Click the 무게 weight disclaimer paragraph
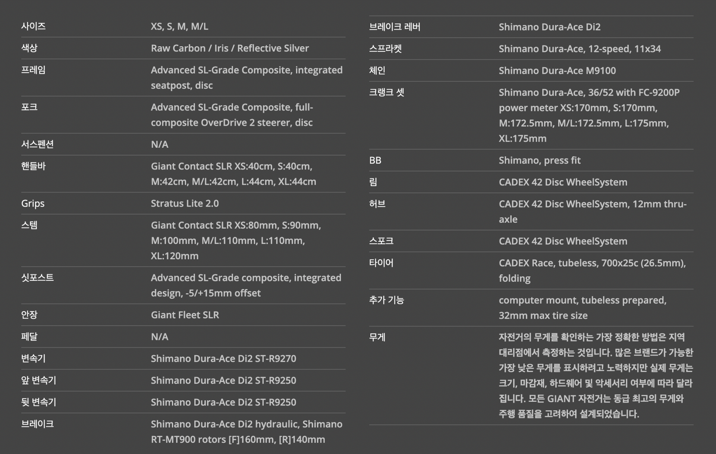The width and height of the screenshot is (716, 454). [596, 375]
